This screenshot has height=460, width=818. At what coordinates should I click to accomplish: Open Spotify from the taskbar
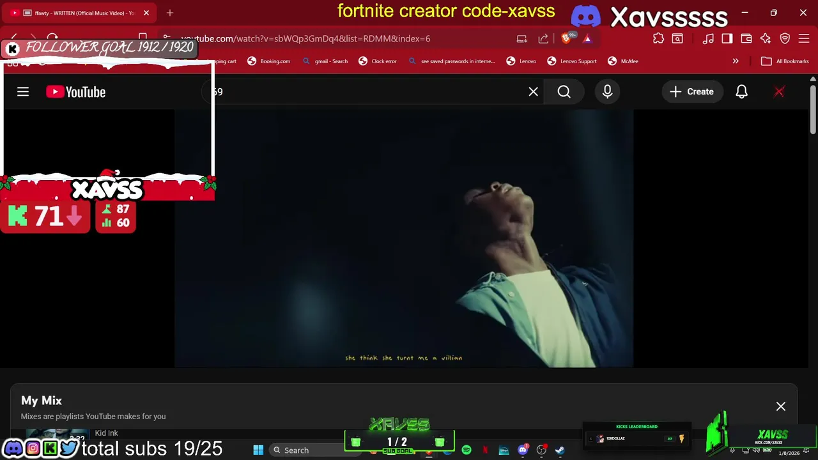[x=467, y=450]
